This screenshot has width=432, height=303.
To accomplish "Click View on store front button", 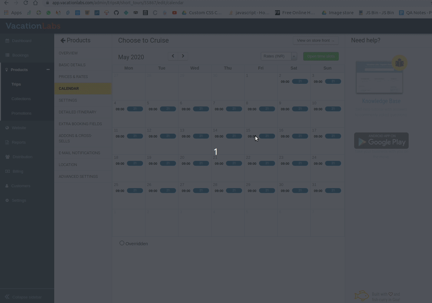I will pyautogui.click(x=316, y=41).
